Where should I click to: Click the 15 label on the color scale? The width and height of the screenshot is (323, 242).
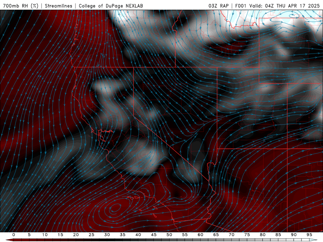click(60, 235)
